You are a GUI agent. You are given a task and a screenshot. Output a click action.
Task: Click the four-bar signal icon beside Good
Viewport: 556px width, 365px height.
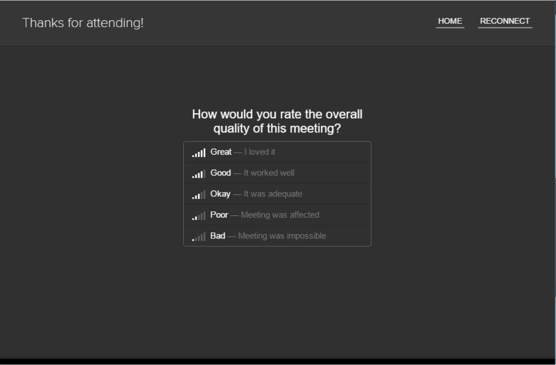199,174
